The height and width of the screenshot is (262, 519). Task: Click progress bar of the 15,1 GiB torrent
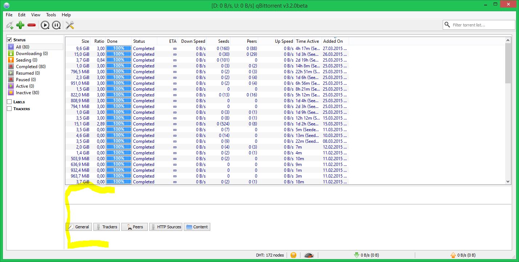tap(119, 124)
